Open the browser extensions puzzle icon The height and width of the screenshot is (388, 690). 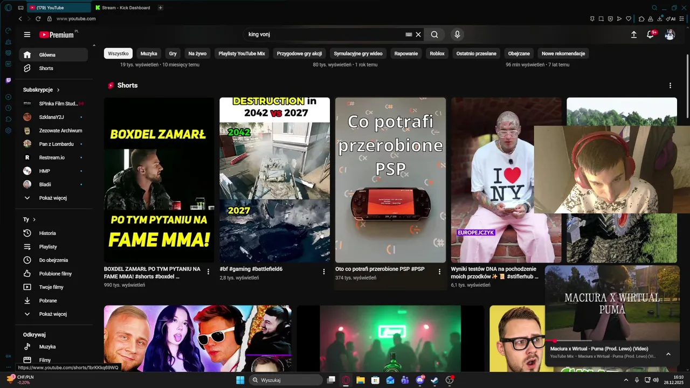[641, 19]
